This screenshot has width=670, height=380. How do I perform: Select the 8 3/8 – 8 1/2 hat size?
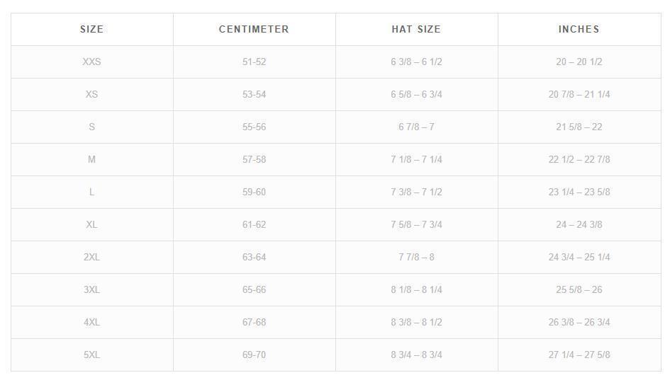(x=416, y=322)
